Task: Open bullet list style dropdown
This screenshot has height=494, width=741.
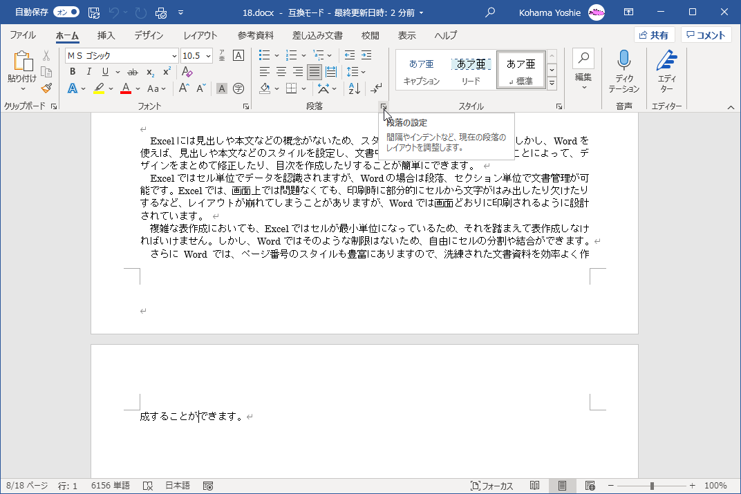Action: [276, 56]
